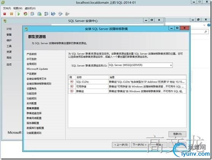Click the SQL Server 安装中心 title icon
The image size is (212, 160).
click(x=5, y=21)
